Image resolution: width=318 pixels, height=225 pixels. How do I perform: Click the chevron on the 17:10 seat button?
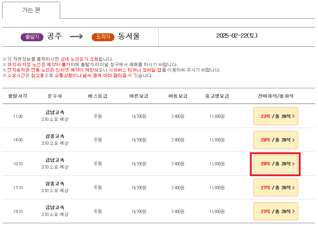point(293,187)
